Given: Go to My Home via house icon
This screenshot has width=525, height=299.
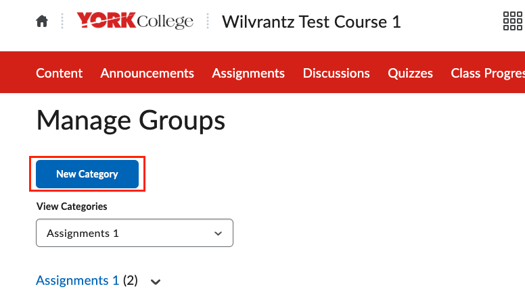Looking at the screenshot, I should [42, 21].
